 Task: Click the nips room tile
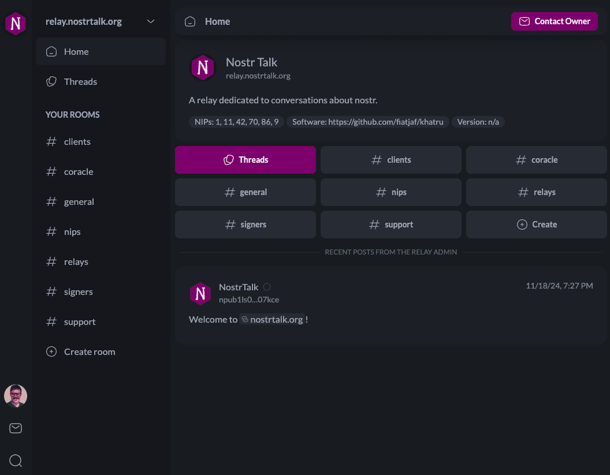(x=391, y=192)
